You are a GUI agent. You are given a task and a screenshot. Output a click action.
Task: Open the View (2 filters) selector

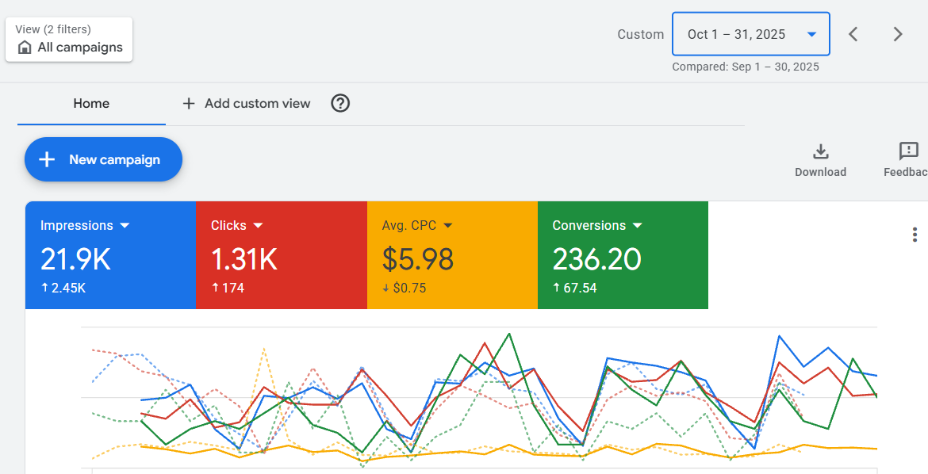[69, 39]
